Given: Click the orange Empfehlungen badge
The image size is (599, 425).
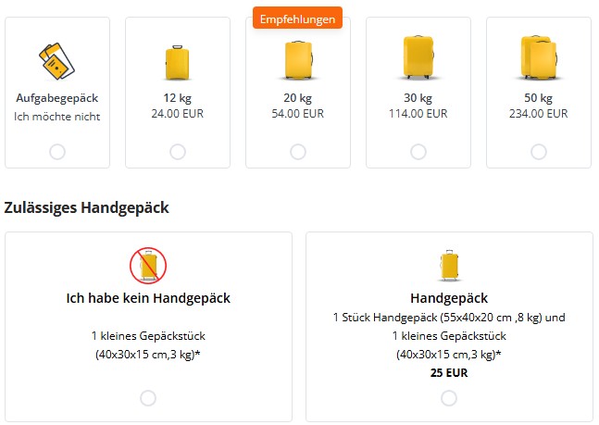Looking at the screenshot, I should click(x=297, y=19).
